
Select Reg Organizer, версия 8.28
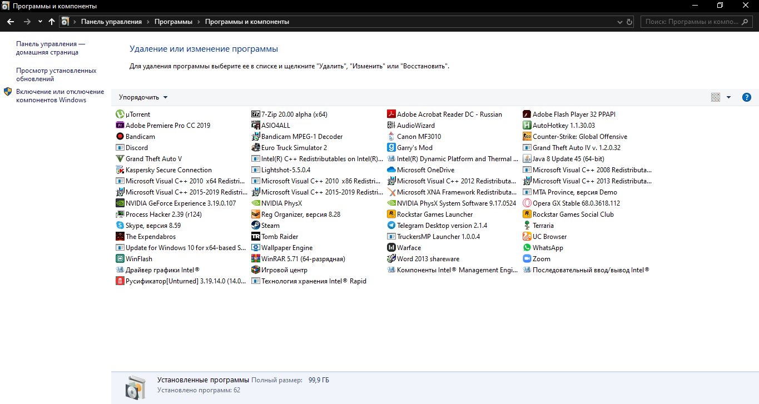295,215
